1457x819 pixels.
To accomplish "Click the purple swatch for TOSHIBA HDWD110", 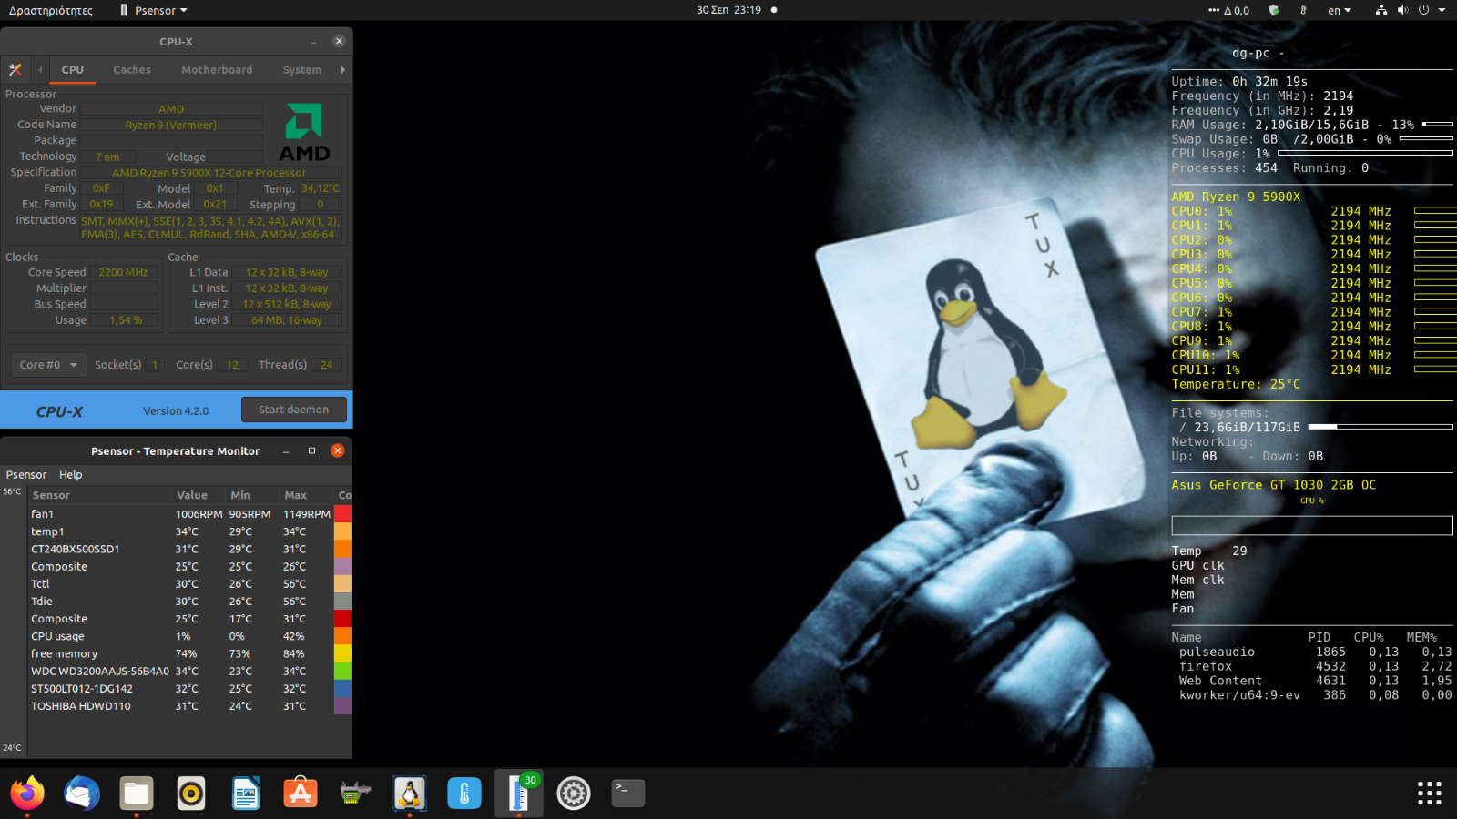I will coord(342,706).
